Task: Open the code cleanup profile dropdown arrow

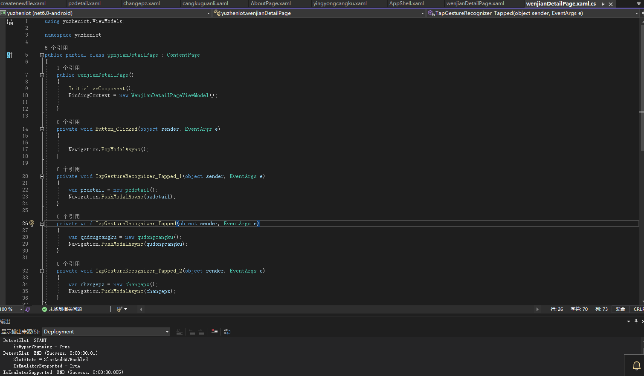Action: point(125,309)
